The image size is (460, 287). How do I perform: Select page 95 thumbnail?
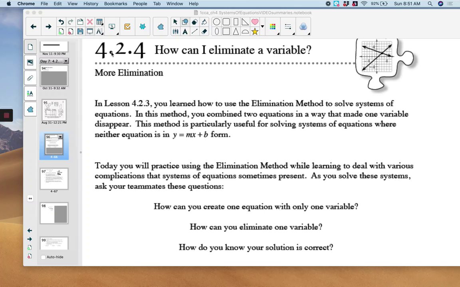54,110
